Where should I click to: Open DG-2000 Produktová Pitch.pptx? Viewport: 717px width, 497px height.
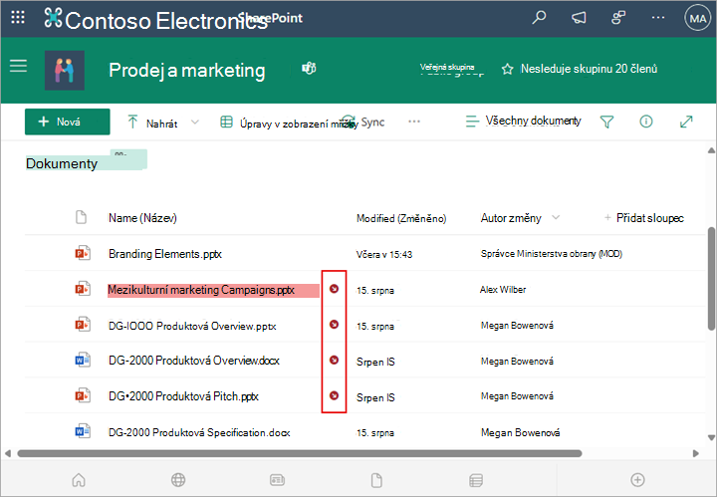pyautogui.click(x=183, y=396)
